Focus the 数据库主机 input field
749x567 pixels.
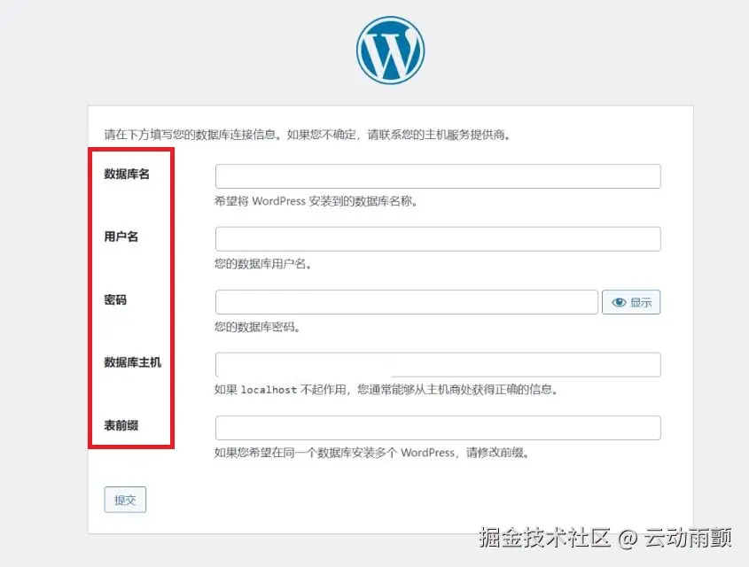438,365
